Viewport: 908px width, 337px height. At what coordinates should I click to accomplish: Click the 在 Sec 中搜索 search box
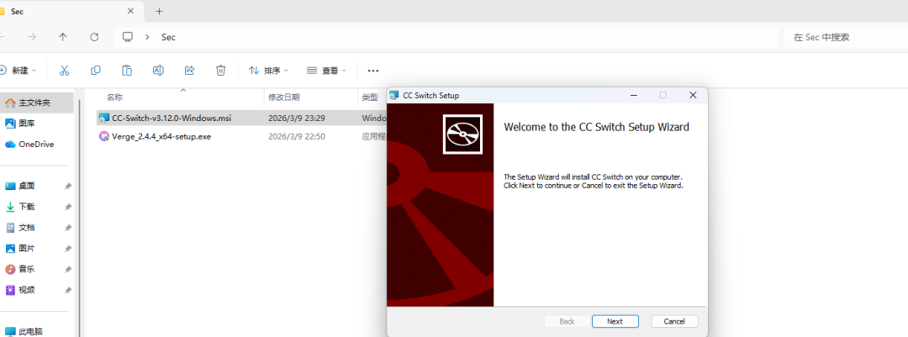846,37
